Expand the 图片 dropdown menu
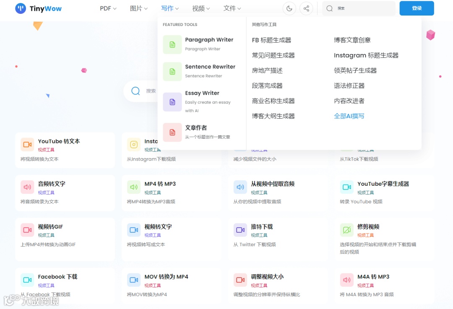Screen dimensions: 453x309 click(x=139, y=8)
